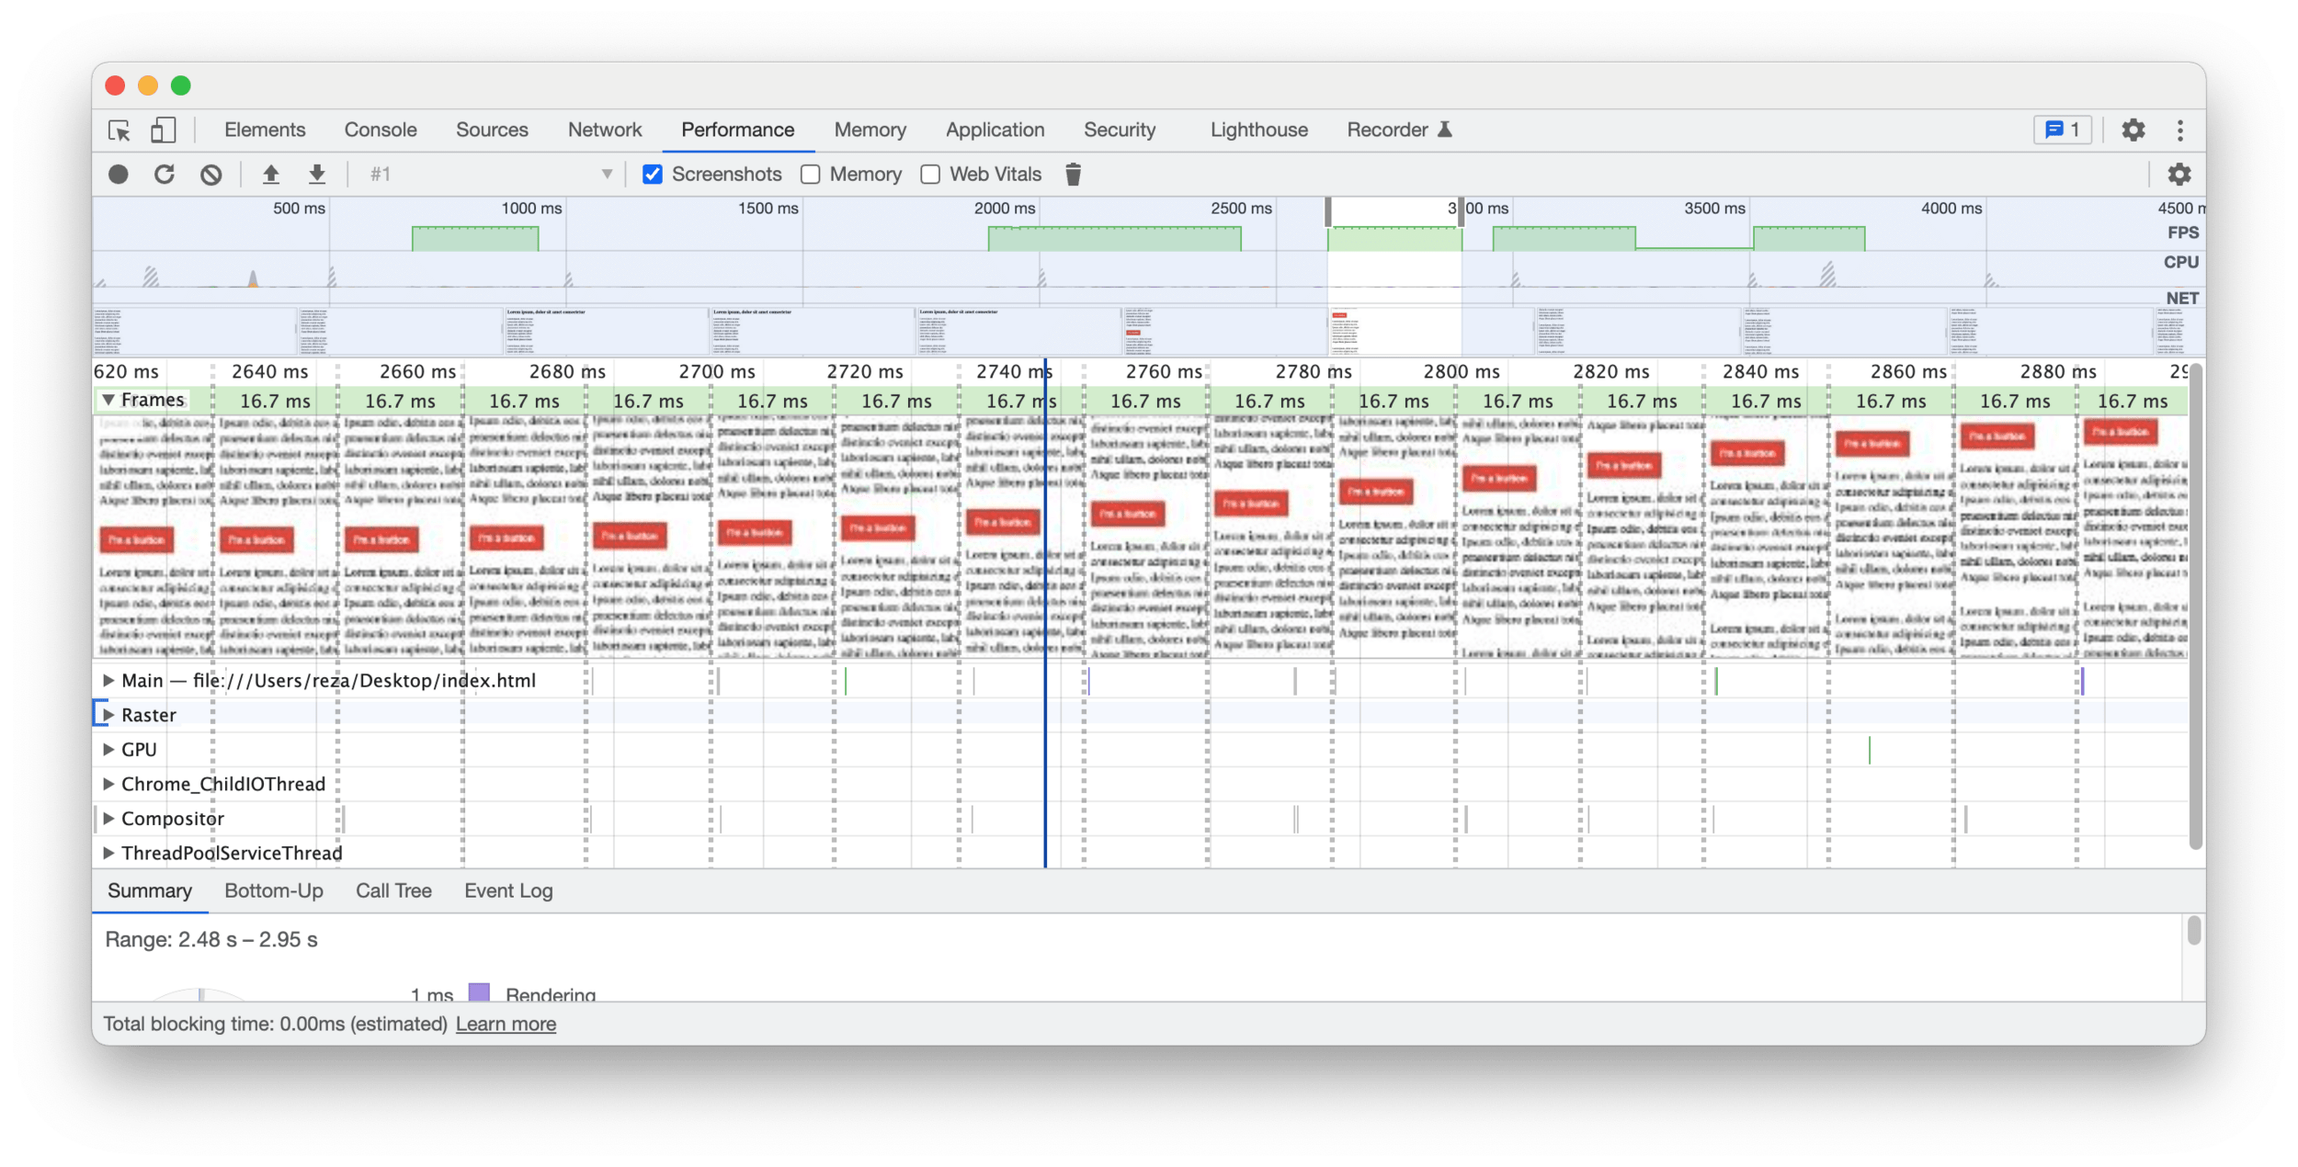Click the trash collect garbage icon
This screenshot has width=2298, height=1167.
[x=1073, y=175]
